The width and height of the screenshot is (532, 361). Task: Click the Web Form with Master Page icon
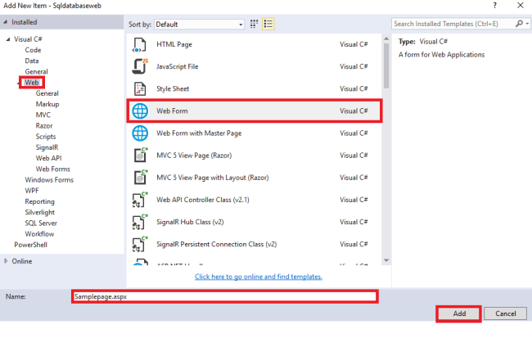140,133
